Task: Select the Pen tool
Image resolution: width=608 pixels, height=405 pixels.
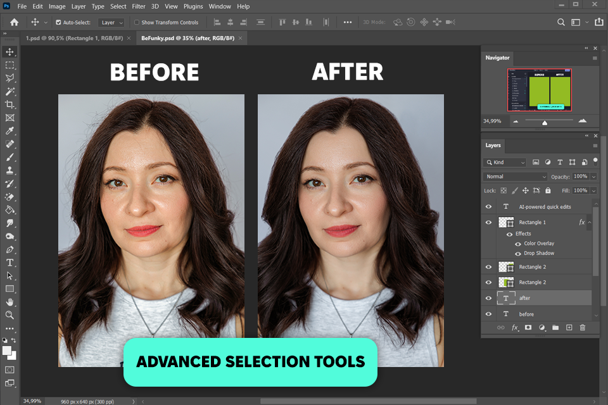Action: pos(9,249)
